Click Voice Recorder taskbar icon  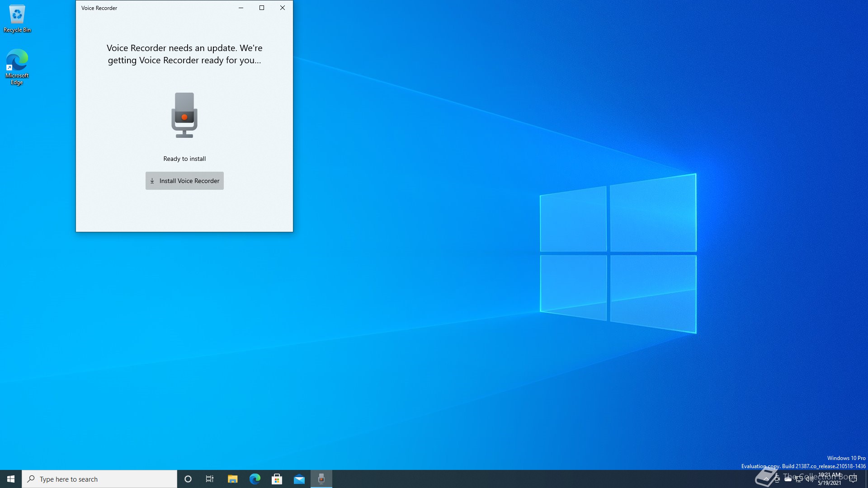pyautogui.click(x=321, y=479)
